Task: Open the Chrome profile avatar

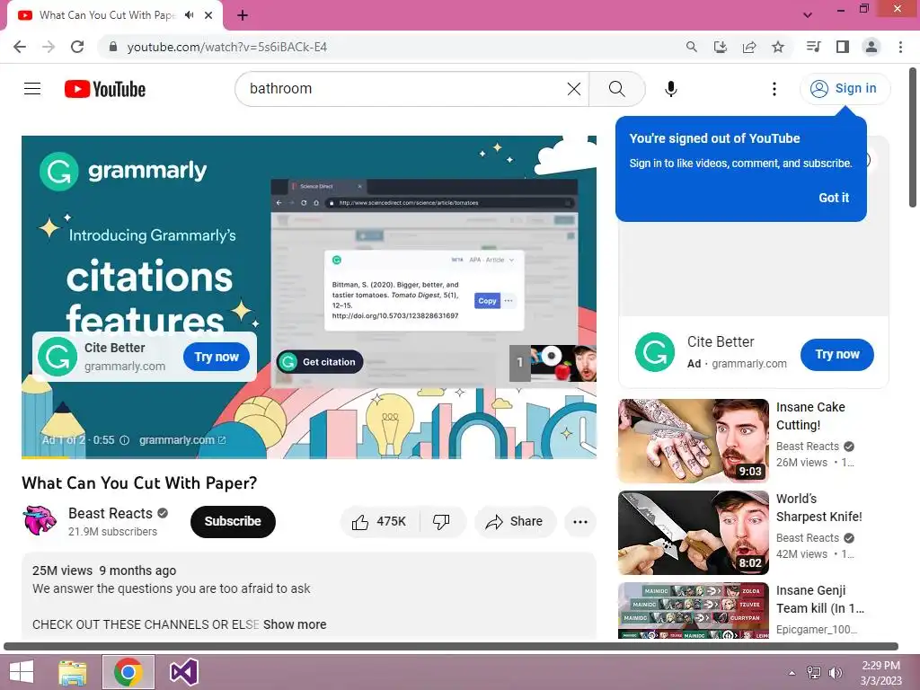Action: pyautogui.click(x=871, y=47)
